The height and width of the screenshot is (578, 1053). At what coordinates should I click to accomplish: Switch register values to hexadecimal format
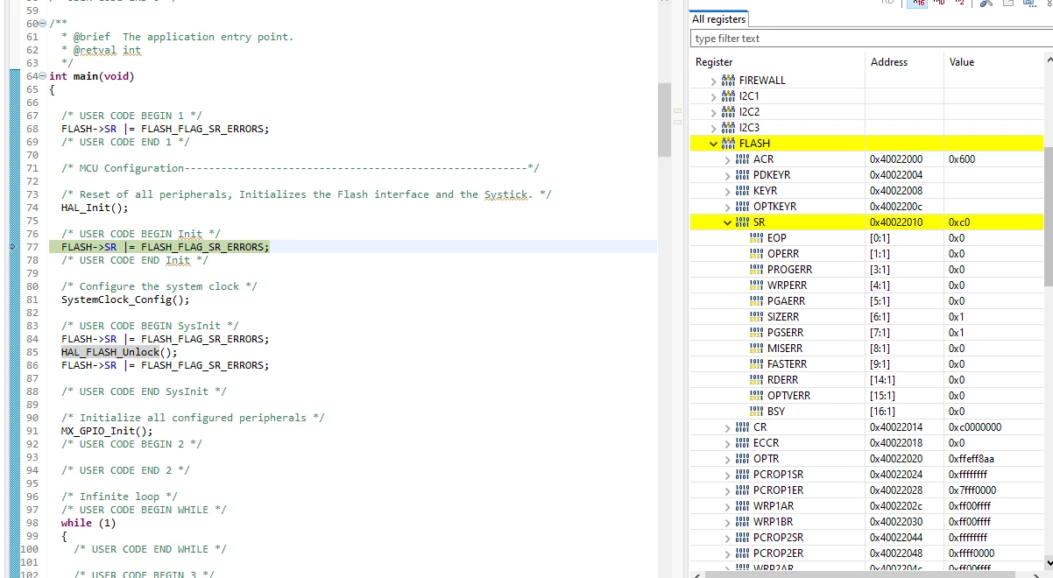(917, 3)
